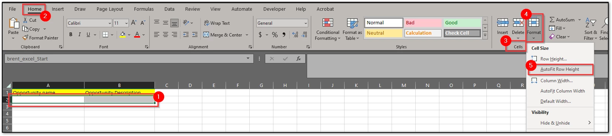Choose AutoFit Column Width
Image resolution: width=612 pixels, height=136 pixels.
point(560,91)
